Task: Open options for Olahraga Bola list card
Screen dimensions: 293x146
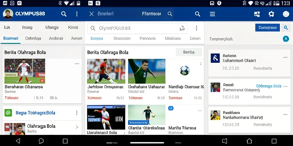Action: click(x=285, y=86)
